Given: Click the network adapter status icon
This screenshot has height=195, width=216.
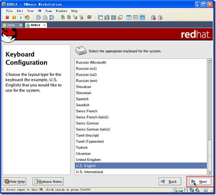Looking at the screenshot, I should point(192,190).
